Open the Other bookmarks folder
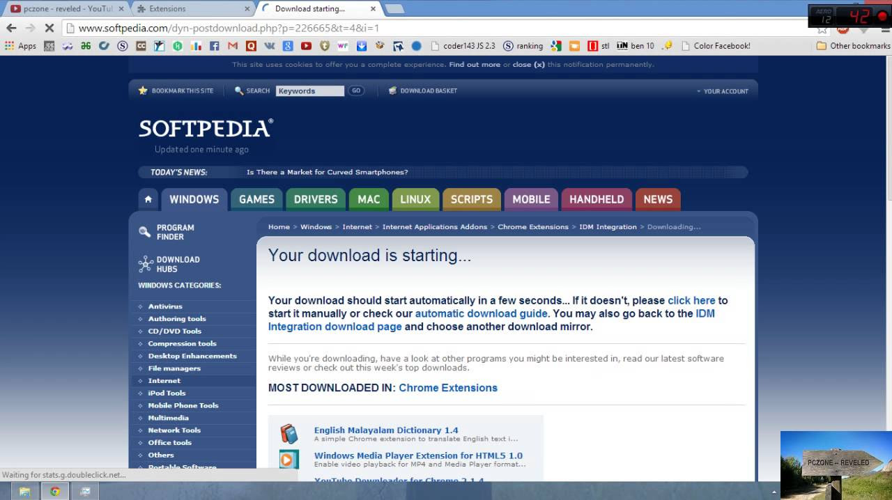Screen dimensions: 892x500 tap(853, 46)
